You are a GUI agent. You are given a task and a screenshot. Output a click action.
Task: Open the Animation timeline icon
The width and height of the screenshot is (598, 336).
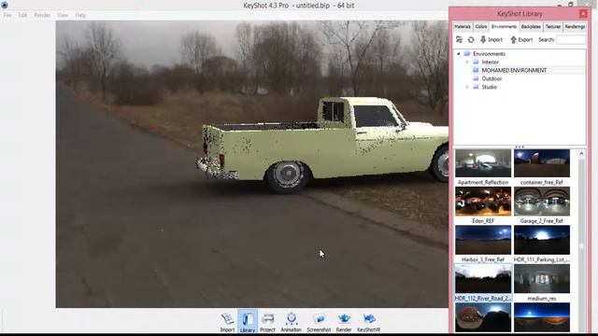click(x=291, y=321)
